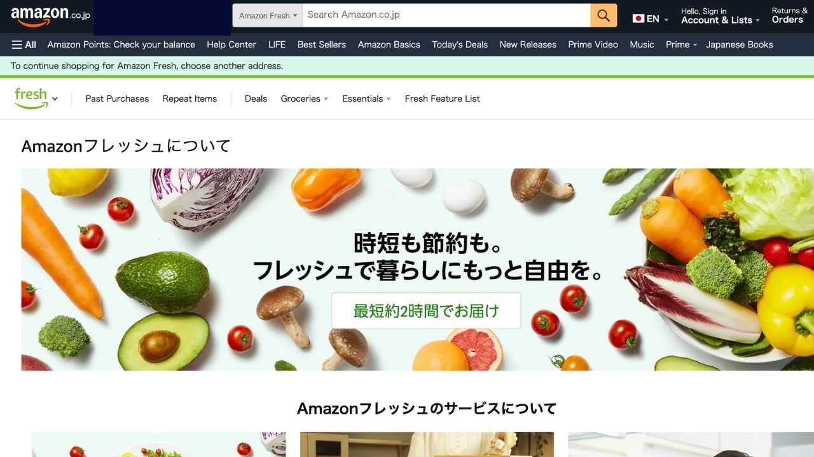Expand the Amazon Fresh search category dropdown

click(268, 15)
